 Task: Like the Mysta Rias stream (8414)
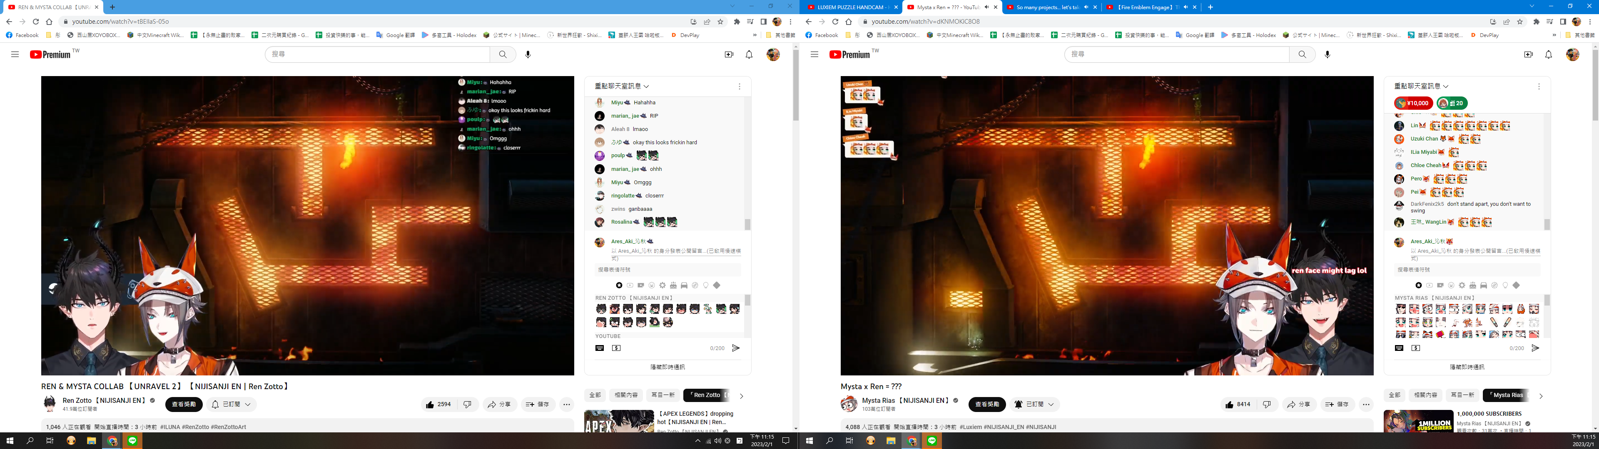[1238, 405]
